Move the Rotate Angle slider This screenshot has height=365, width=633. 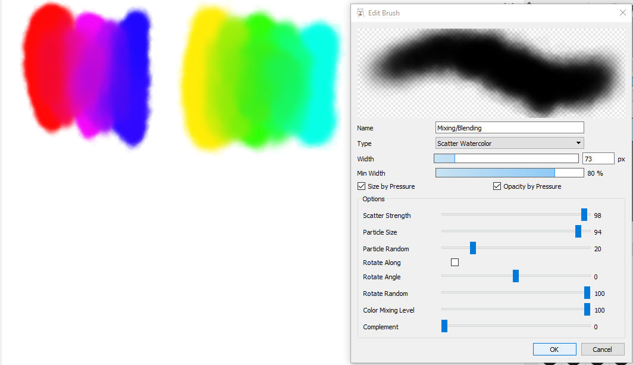click(516, 276)
